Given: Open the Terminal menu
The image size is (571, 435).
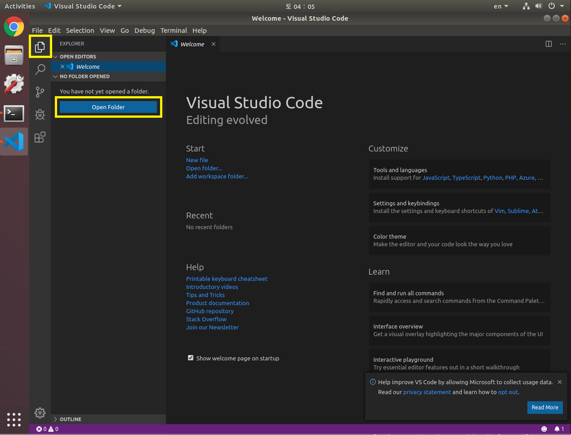Looking at the screenshot, I should coord(174,31).
